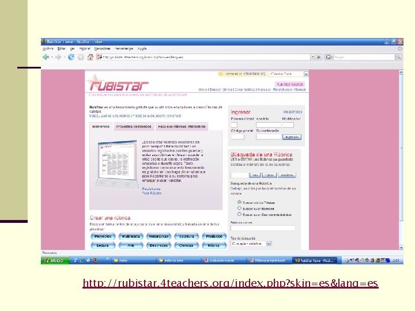
Task: Select the Buscar autor Correo electrónico radio button
Action: 239,214
